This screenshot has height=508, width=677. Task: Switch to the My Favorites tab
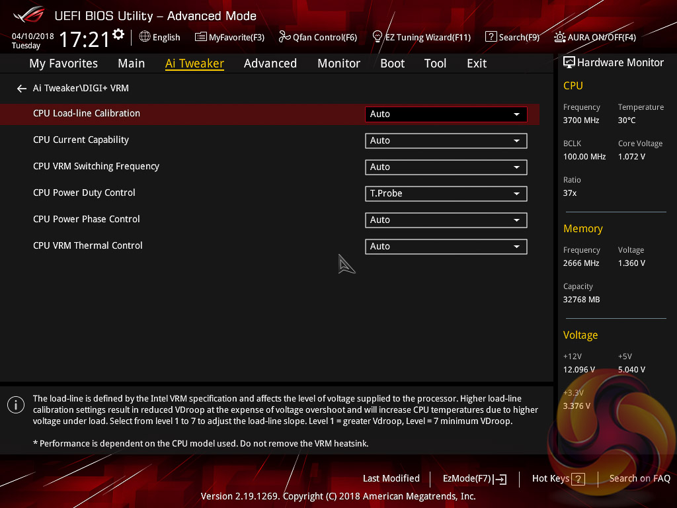pos(63,63)
